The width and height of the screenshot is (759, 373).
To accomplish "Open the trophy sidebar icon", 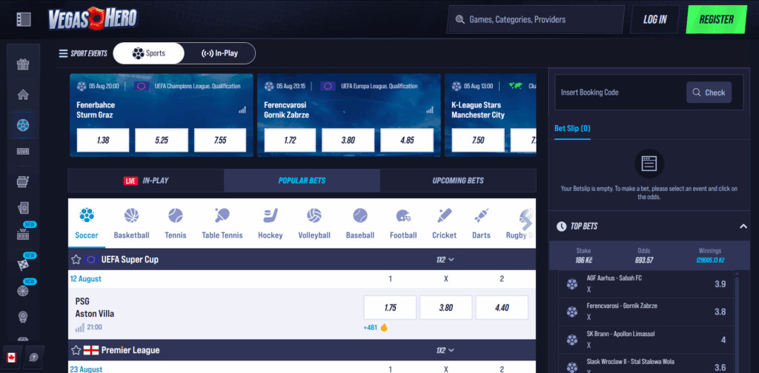I will 23,317.
